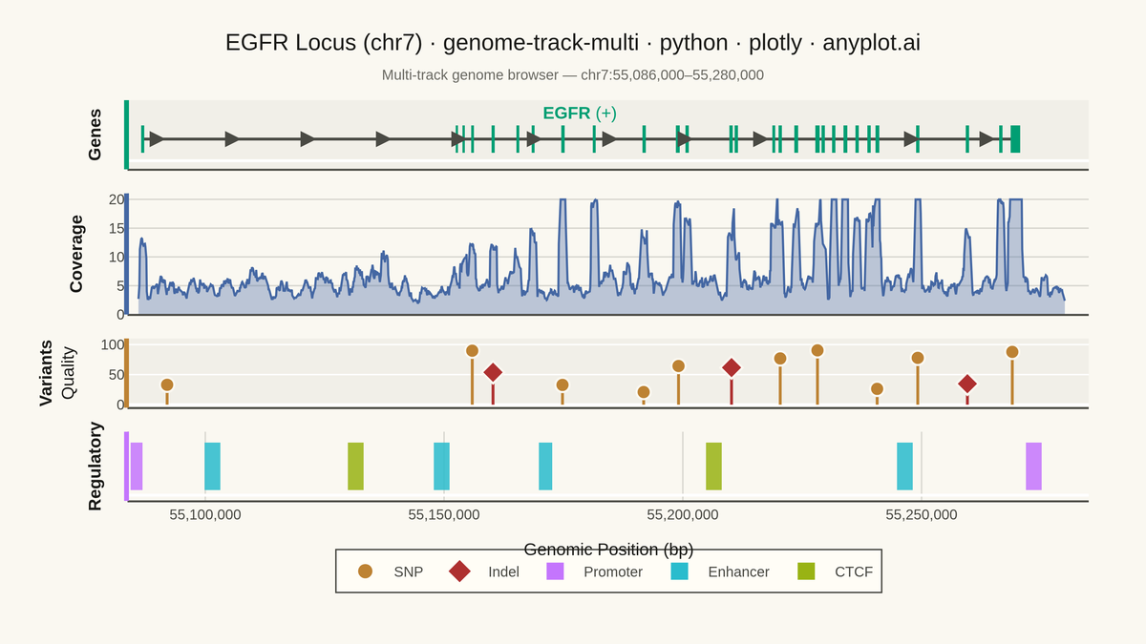Image resolution: width=1146 pixels, height=644 pixels.
Task: Click the purple Promoter swatch in the legend
Action: point(555,571)
